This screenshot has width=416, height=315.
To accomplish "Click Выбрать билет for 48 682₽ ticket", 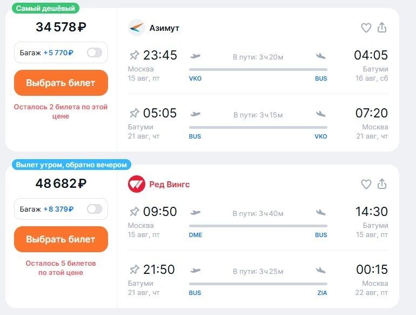I will [61, 239].
